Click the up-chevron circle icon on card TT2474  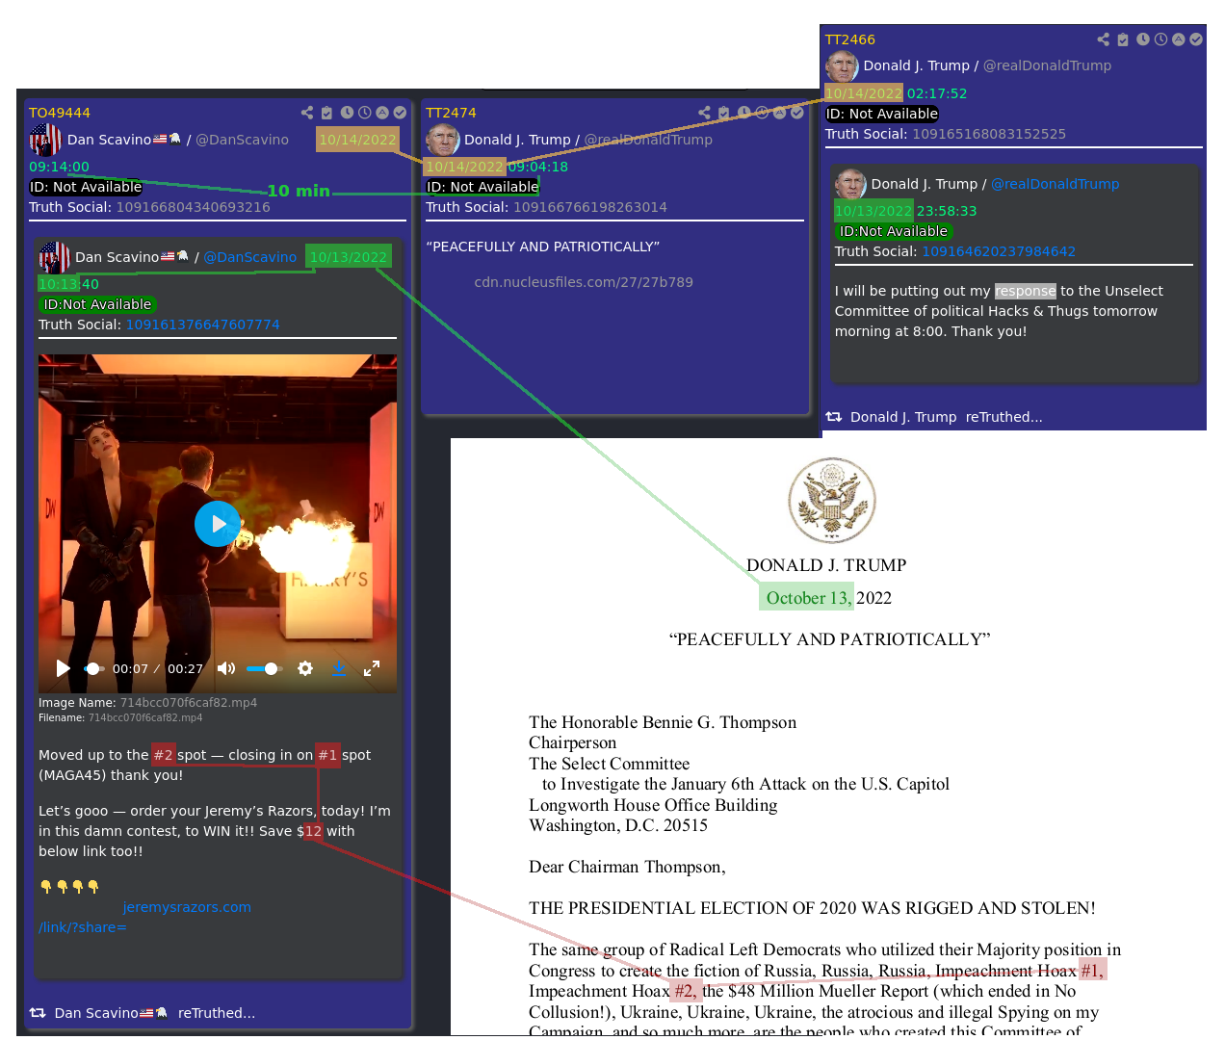tap(780, 113)
